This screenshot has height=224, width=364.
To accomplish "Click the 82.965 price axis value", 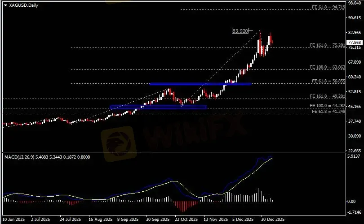I will (x=354, y=33).
